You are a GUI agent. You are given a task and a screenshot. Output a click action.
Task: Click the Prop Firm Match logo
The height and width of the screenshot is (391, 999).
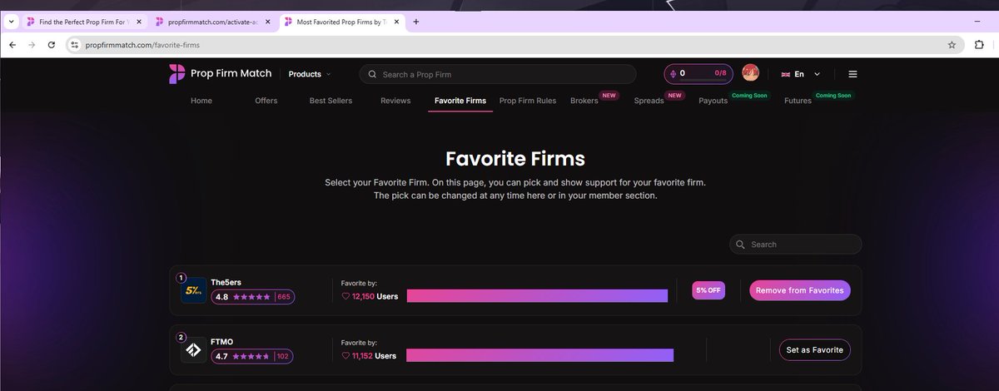coord(220,74)
